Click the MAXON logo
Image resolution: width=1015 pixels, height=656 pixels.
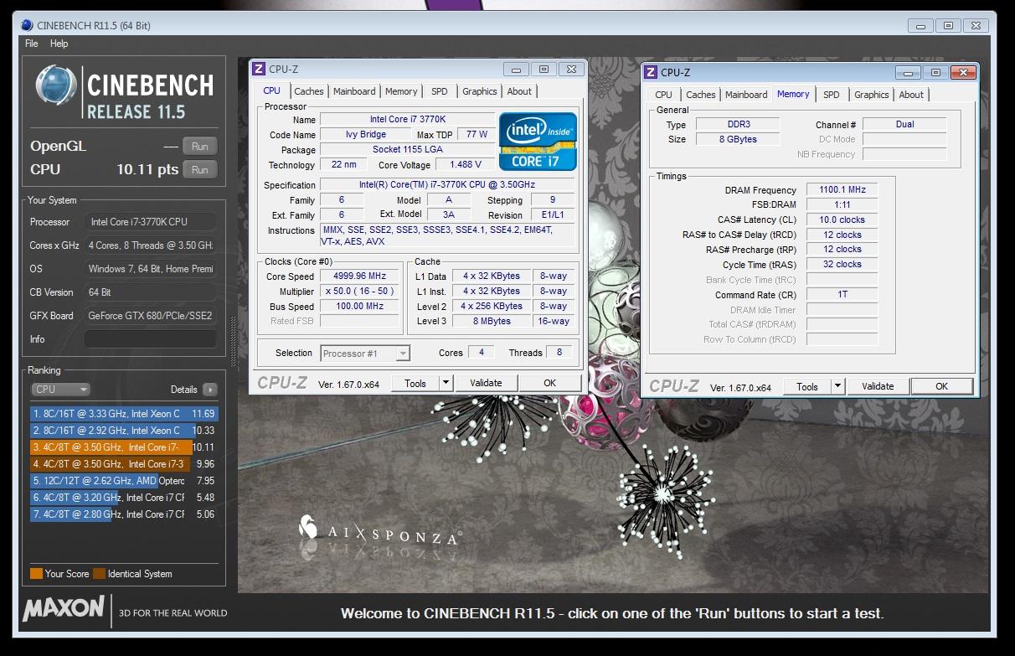[64, 610]
